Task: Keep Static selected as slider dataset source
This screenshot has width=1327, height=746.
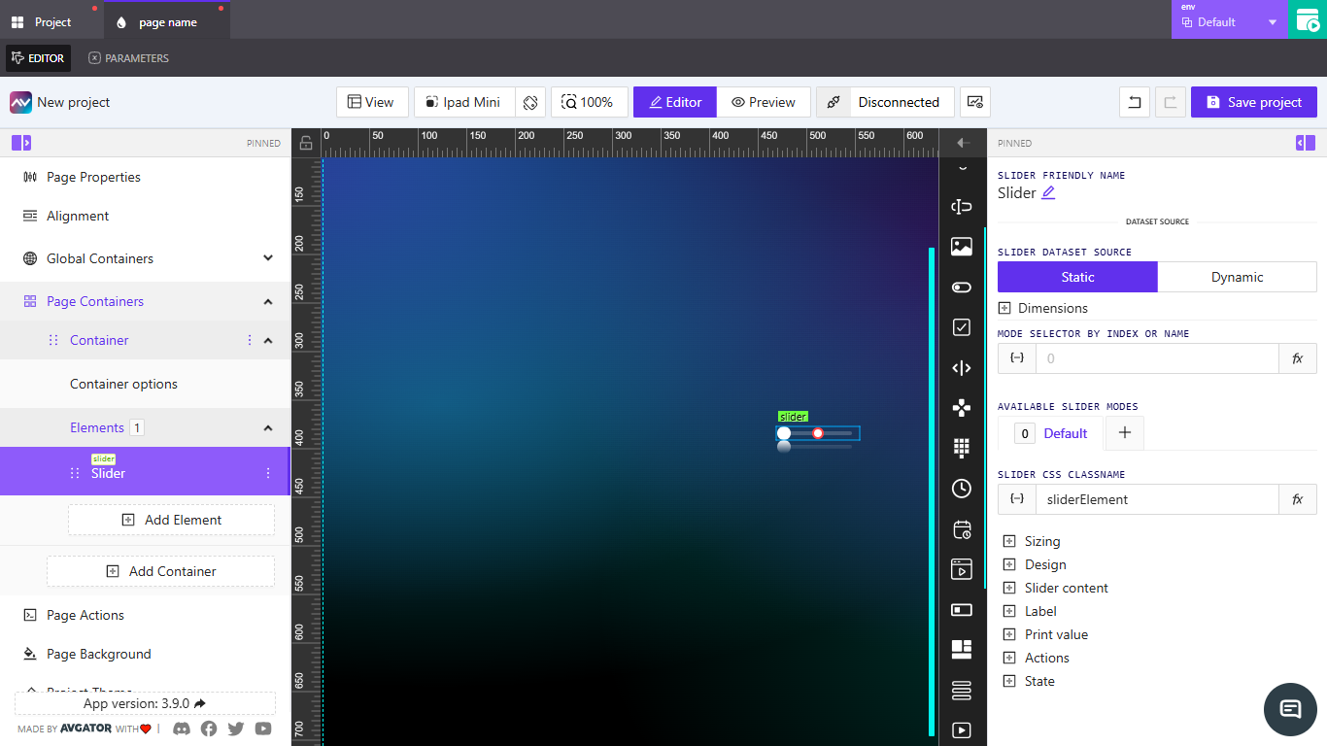Action: (1077, 277)
